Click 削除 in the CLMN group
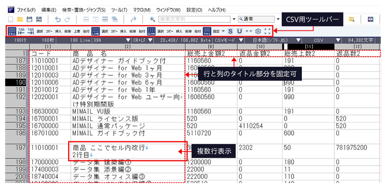 188,31
